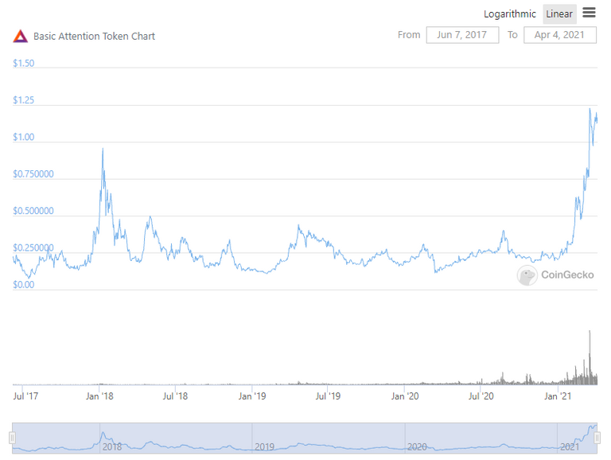Switch chart scale to Logarithmic
The image size is (611, 460).
509,14
